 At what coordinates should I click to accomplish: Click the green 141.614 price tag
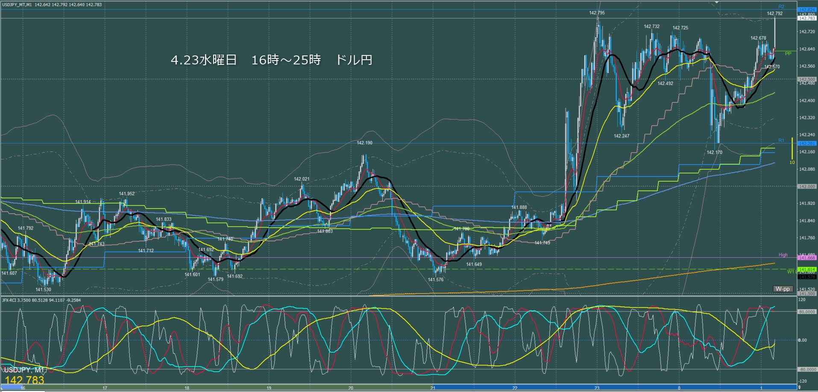(x=807, y=270)
